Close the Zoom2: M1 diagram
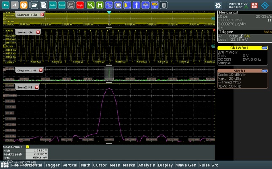The height and width of the screenshot is (169, 272). 37,87
